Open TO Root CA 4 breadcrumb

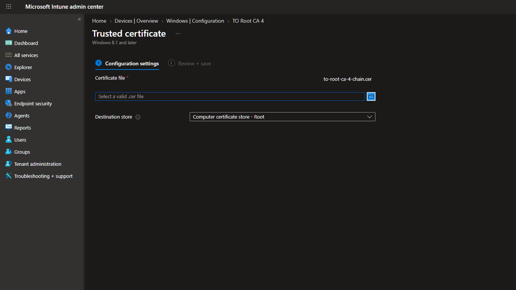pos(248,21)
